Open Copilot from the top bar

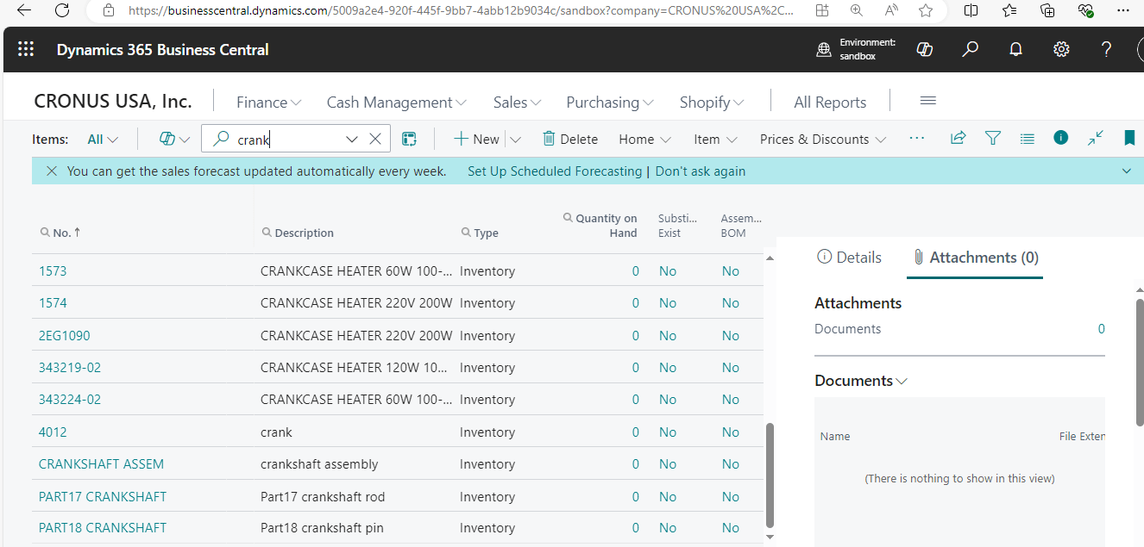click(924, 49)
